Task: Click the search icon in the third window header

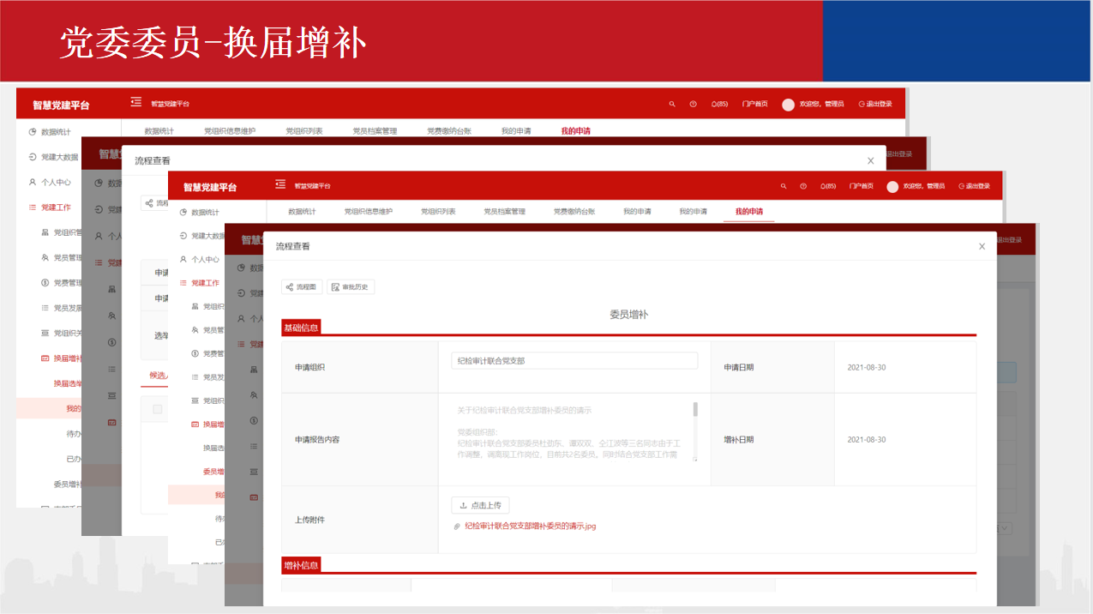Action: pyautogui.click(x=784, y=186)
